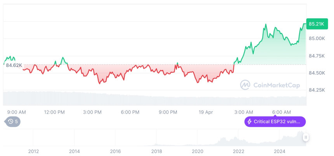Select the 3:00 PM time axis label

coord(92,112)
